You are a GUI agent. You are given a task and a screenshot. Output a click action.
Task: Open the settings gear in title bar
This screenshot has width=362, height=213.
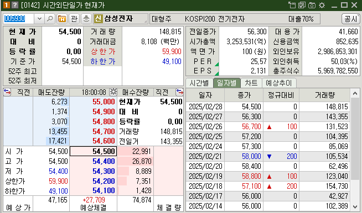tap(322, 5)
